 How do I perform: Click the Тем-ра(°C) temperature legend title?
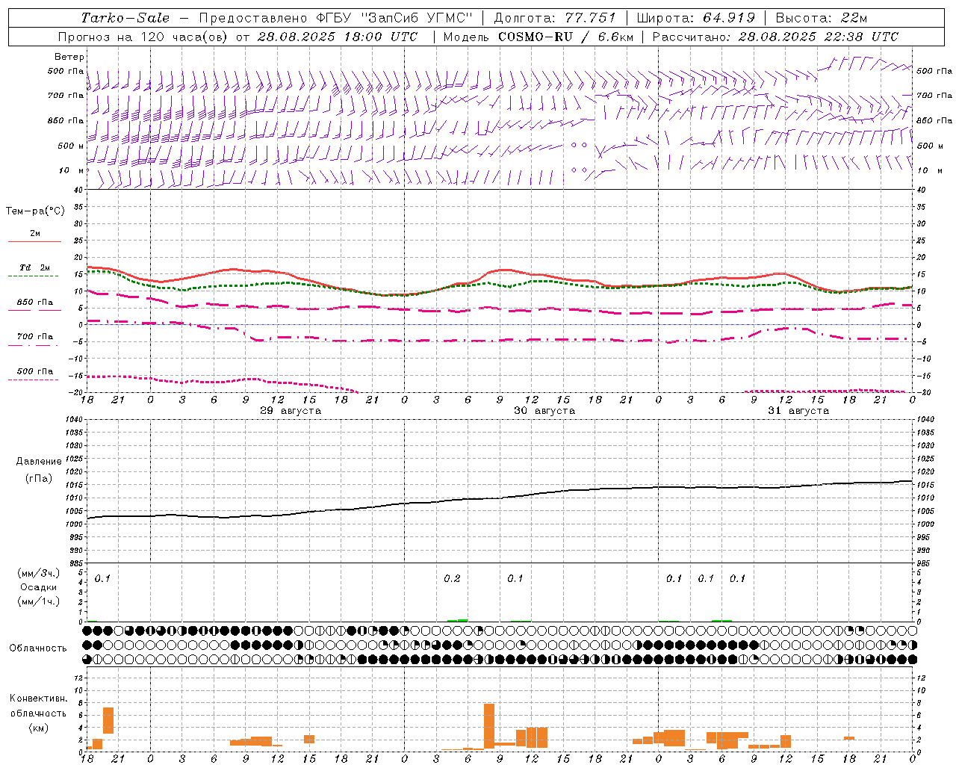[35, 211]
